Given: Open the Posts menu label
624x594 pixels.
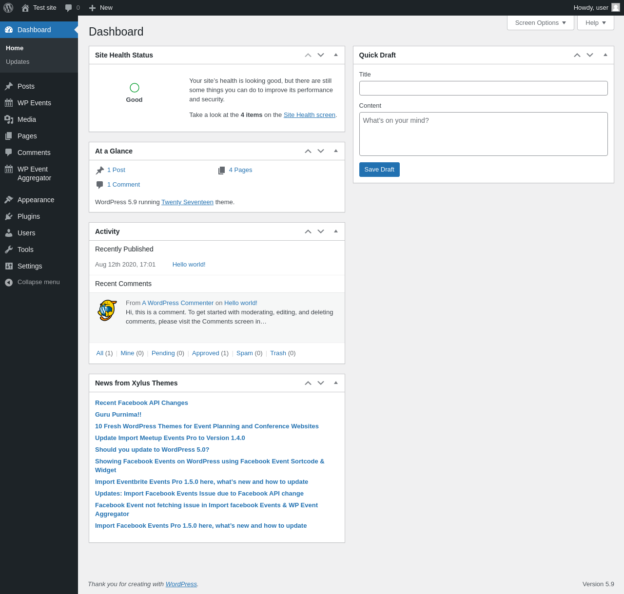Looking at the screenshot, I should pyautogui.click(x=26, y=86).
